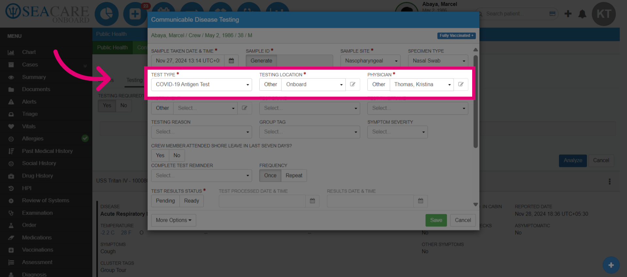The width and height of the screenshot is (627, 277).
Task: Click the Vitals heart icon
Action: pyautogui.click(x=11, y=126)
